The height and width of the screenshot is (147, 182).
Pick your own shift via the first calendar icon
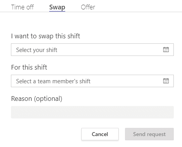[166, 50]
